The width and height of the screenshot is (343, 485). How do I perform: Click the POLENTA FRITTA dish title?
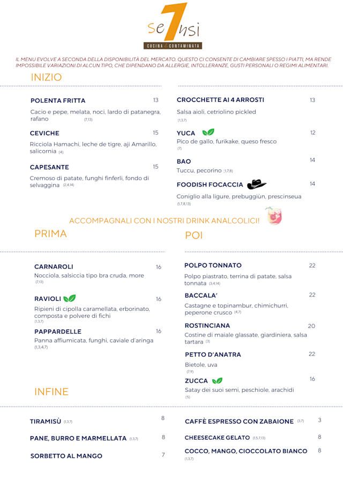[58, 101]
